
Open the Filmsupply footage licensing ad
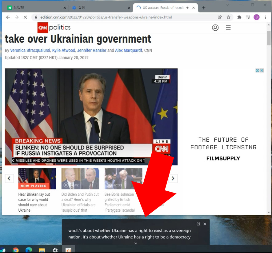pyautogui.click(x=223, y=149)
